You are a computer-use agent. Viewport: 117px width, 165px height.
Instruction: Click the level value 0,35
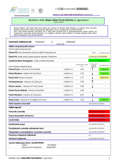pos(82,95)
